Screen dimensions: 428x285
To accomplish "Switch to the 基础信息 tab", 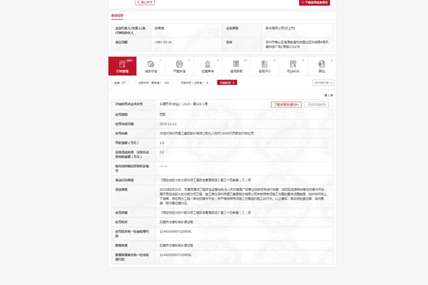I will coord(117,16).
